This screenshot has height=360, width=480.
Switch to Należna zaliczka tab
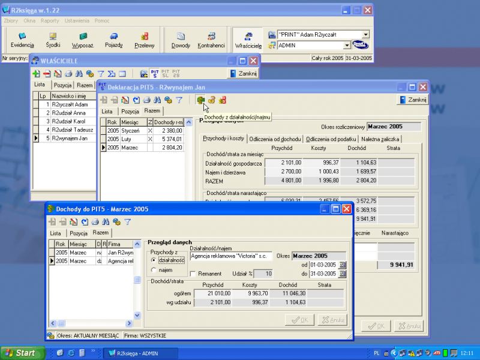pyautogui.click(x=380, y=139)
